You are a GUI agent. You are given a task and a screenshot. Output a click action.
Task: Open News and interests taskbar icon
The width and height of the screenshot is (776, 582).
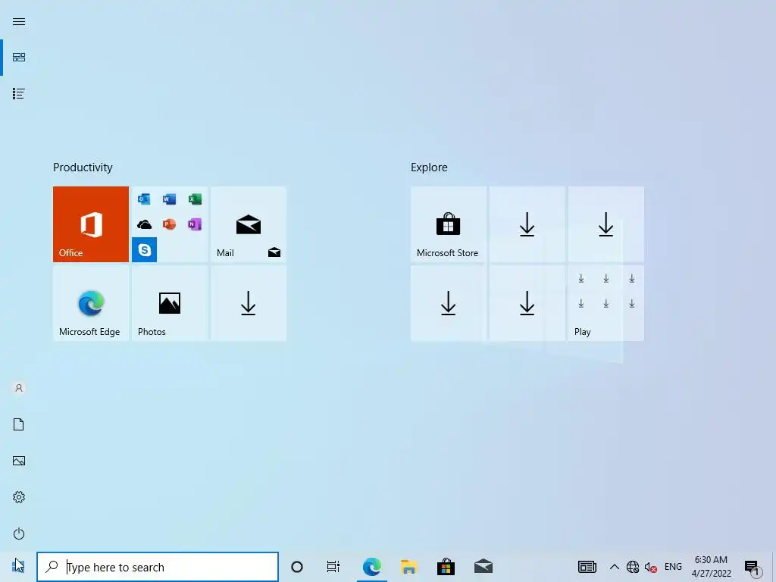tap(587, 567)
